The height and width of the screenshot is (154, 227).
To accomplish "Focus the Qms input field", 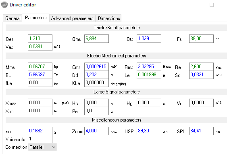I will (96, 38).
